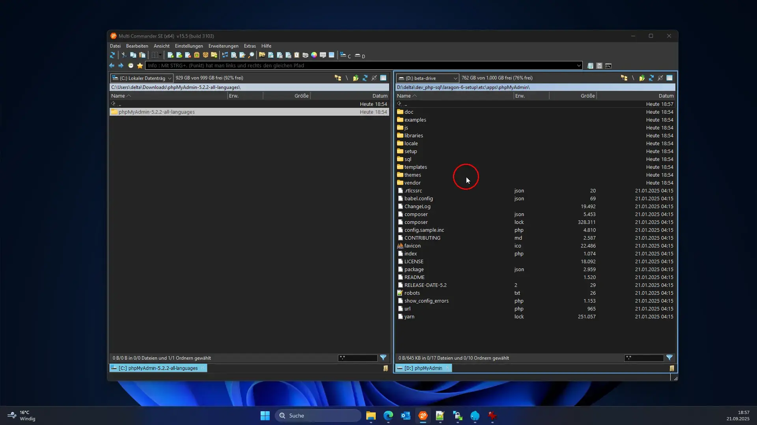Screen dimensions: 757x425
Task: Expand the command line history dropdown arrow
Action: pyautogui.click(x=579, y=66)
